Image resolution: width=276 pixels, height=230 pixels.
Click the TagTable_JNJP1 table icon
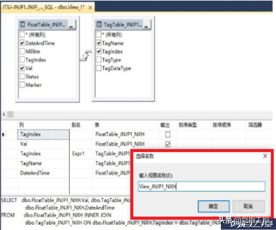click(99, 25)
